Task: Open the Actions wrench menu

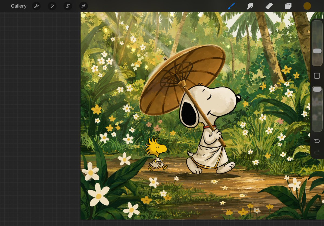Action: 36,6
